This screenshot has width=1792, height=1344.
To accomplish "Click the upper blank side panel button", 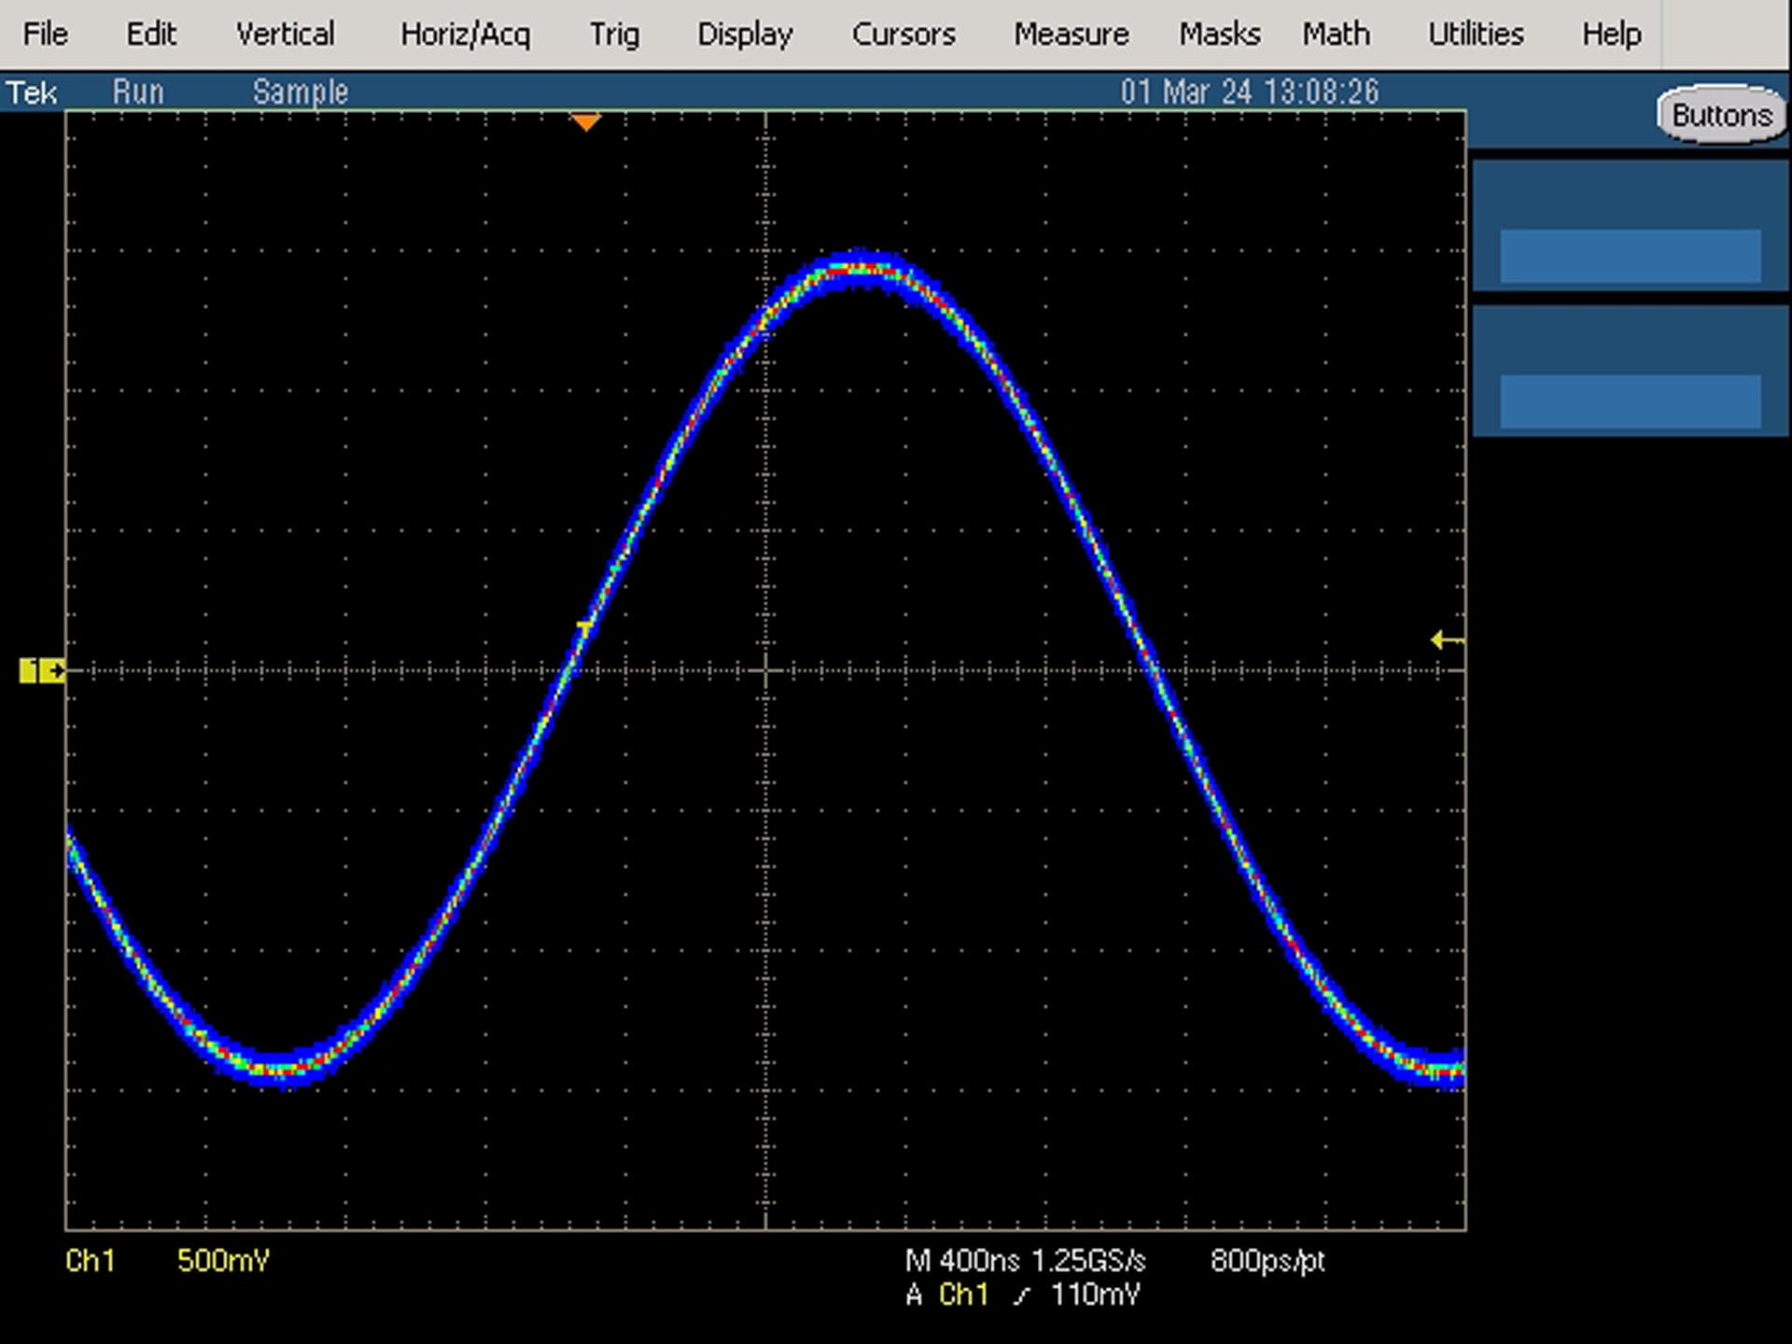I will pos(1631,256).
